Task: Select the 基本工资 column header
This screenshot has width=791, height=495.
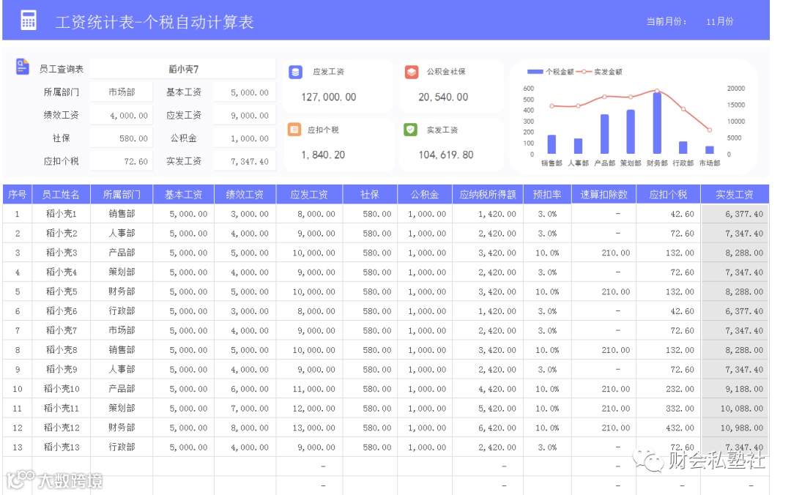Action: coord(184,194)
